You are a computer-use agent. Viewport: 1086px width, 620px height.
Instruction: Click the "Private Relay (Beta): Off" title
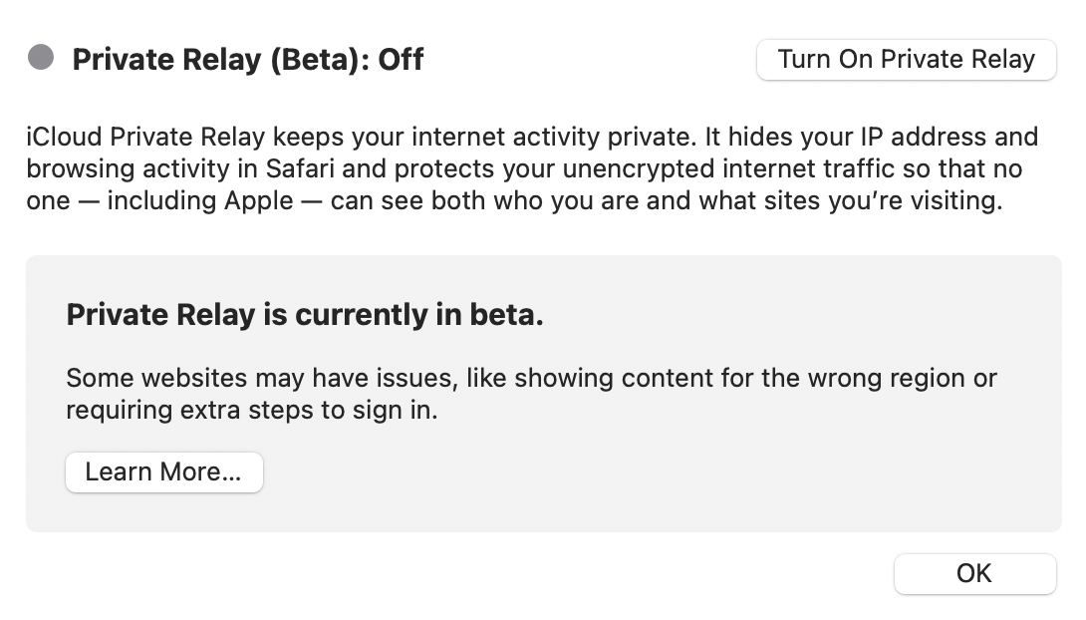click(248, 60)
